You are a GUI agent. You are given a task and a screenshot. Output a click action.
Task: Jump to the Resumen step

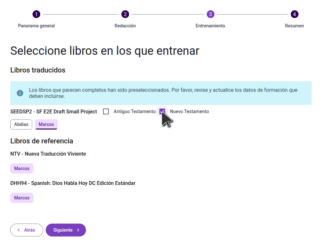[294, 26]
